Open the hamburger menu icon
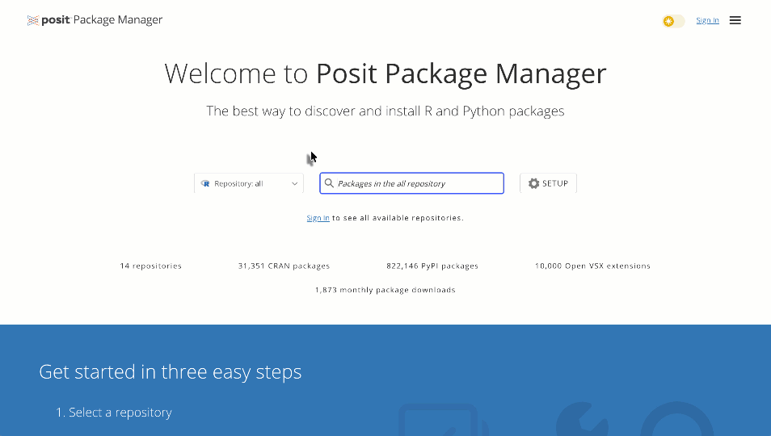This screenshot has width=771, height=436. (x=735, y=20)
